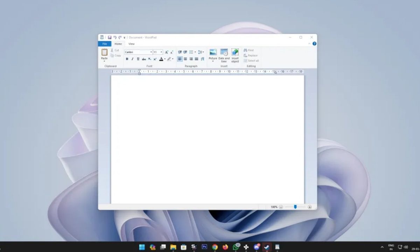Click the Grow font icon

click(x=167, y=52)
